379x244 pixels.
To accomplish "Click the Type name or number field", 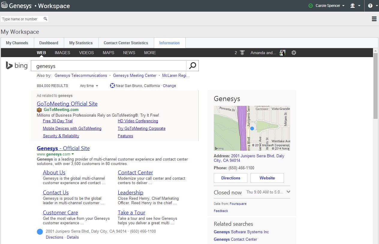I will click(22, 19).
